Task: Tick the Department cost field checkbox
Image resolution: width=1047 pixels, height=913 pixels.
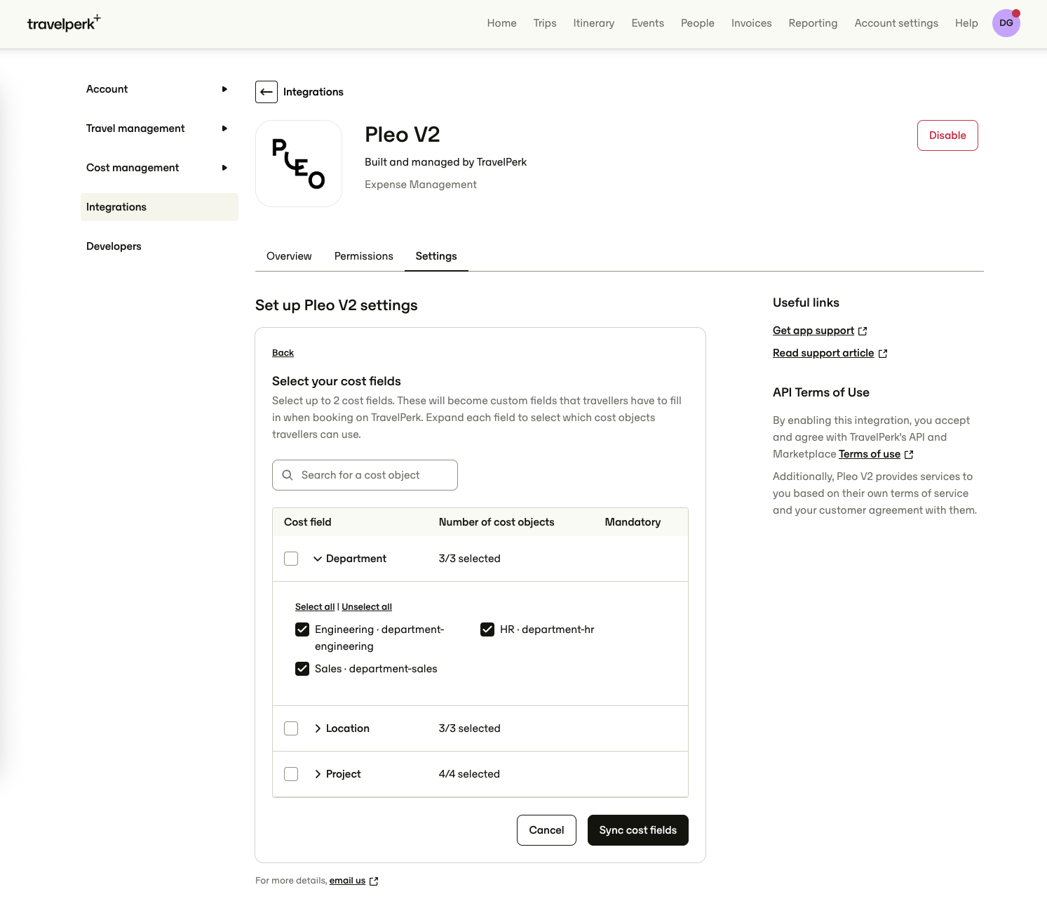Action: [291, 559]
